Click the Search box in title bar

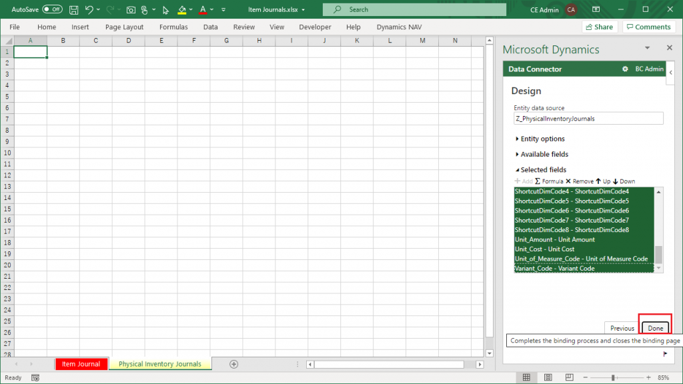[x=414, y=9]
